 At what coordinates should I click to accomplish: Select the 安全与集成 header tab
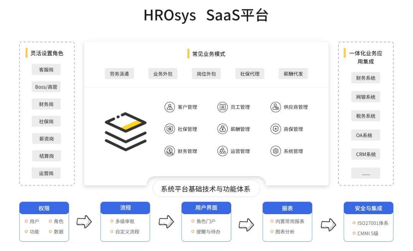(368, 208)
